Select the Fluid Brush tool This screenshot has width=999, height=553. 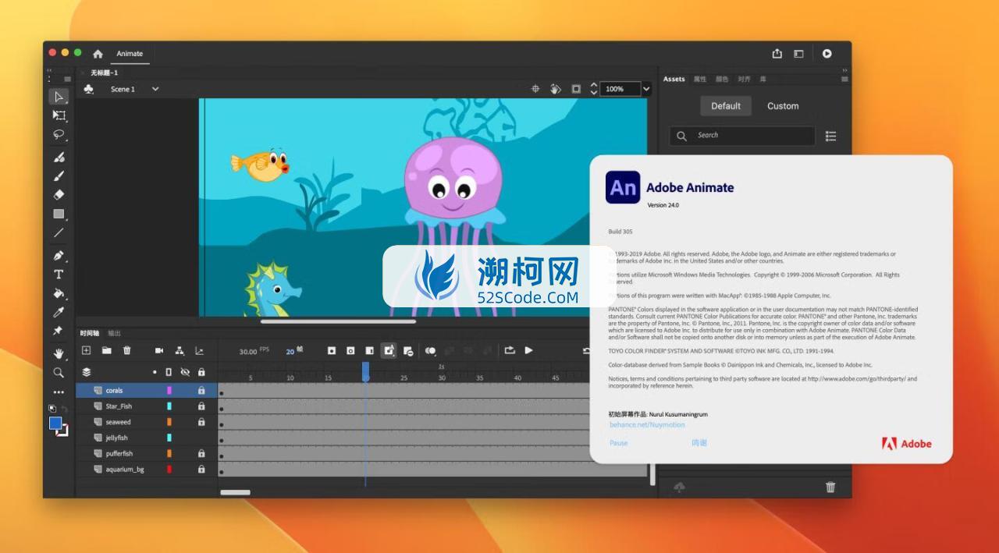(59, 157)
